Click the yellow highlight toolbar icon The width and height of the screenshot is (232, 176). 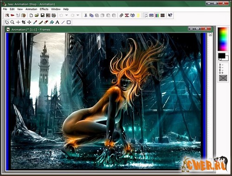coord(138,15)
